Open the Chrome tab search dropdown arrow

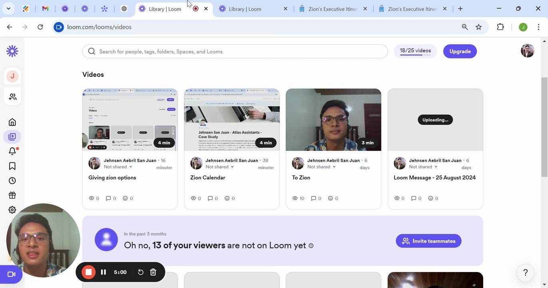(8, 8)
